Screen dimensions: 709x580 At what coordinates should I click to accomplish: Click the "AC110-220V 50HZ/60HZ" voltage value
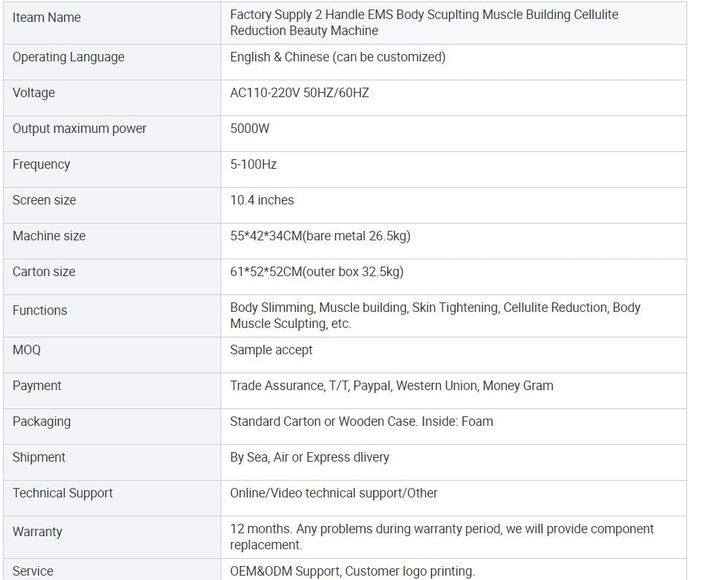click(x=299, y=93)
